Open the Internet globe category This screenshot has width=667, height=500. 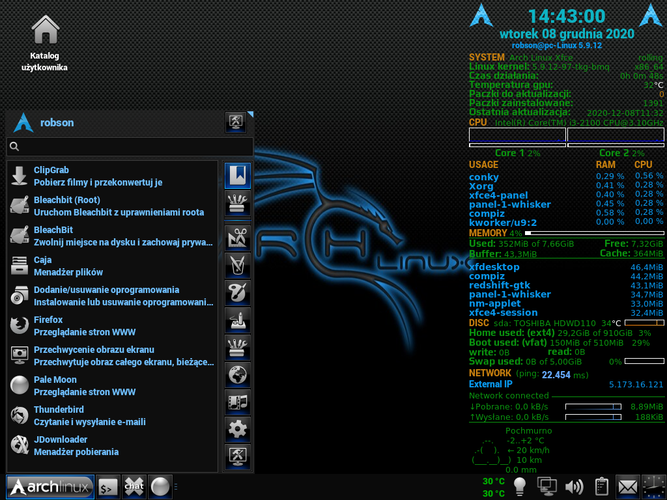[237, 375]
